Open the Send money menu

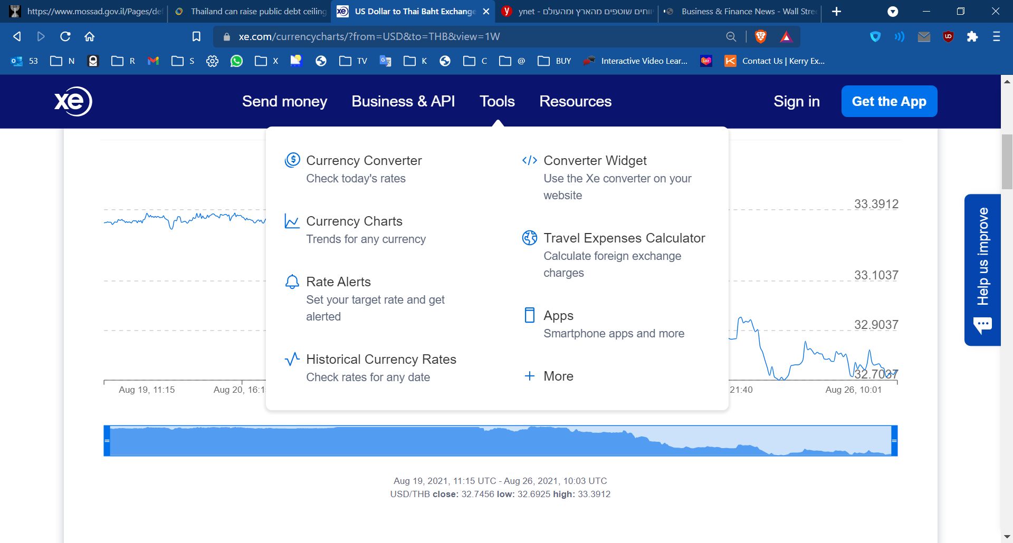click(284, 101)
